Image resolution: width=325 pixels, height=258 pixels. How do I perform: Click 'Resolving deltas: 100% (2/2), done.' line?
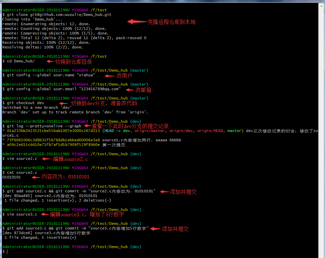coord(42,47)
